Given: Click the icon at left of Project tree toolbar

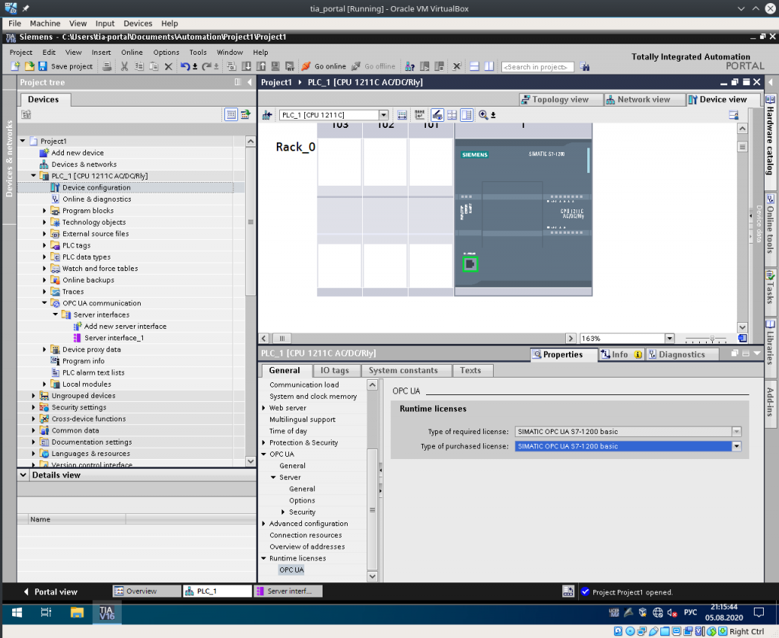Looking at the screenshot, I should (27, 115).
